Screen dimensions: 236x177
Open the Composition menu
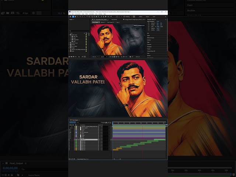[x=77, y=14]
